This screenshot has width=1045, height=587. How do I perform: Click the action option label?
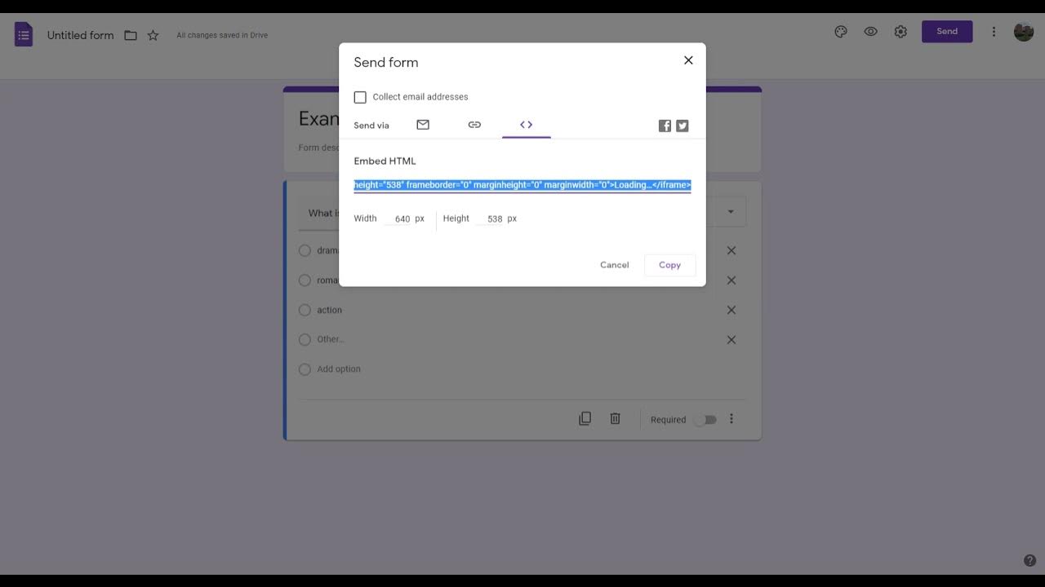(330, 310)
